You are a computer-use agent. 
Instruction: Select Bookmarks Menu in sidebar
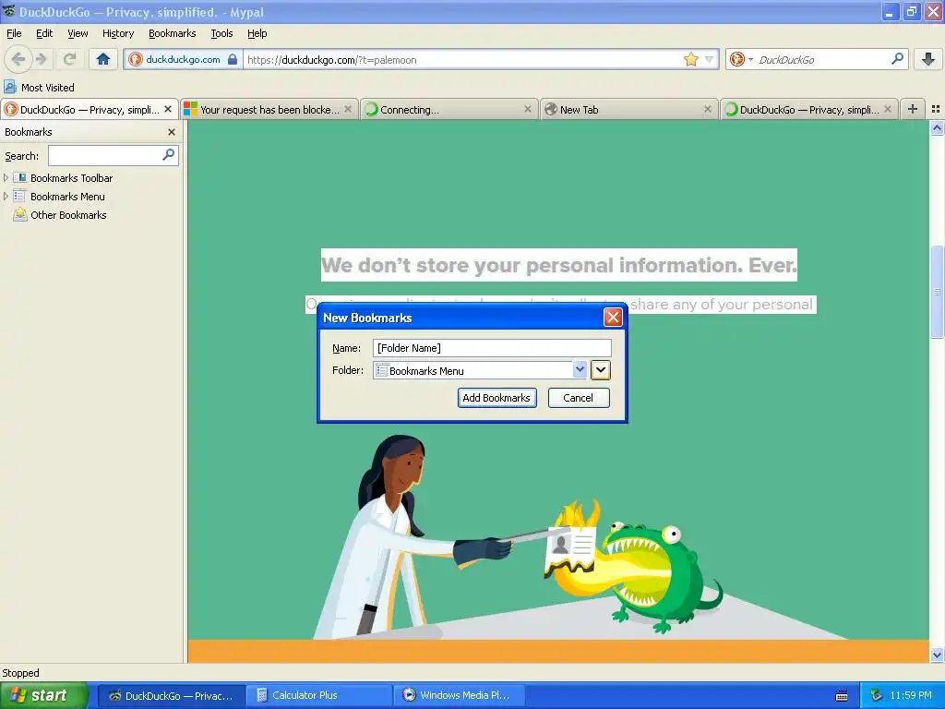tap(67, 197)
